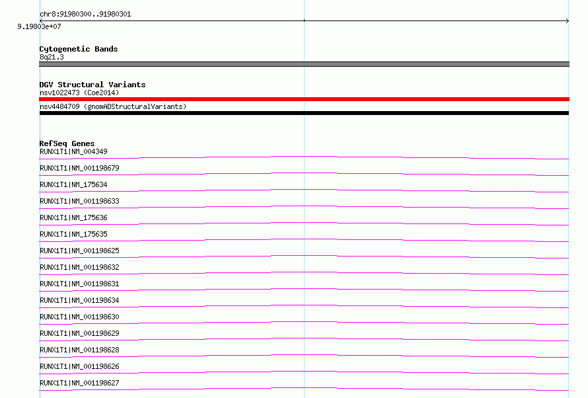The width and height of the screenshot is (588, 398).
Task: Select the DGV Structural Variants track title
Action: click(x=92, y=85)
